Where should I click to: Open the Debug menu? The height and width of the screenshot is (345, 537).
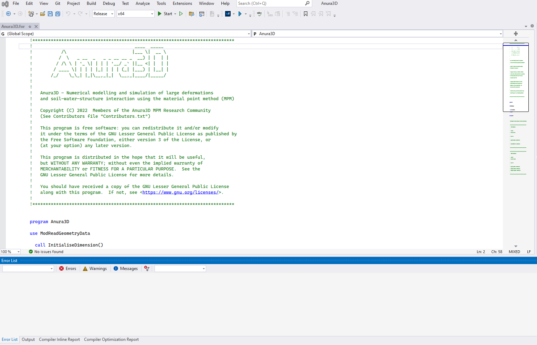coord(109,3)
